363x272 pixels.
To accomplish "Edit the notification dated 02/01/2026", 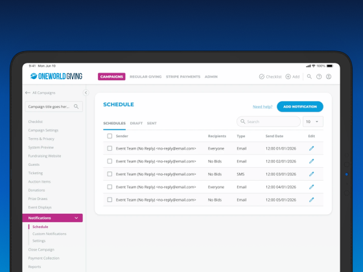I will point(311,161).
